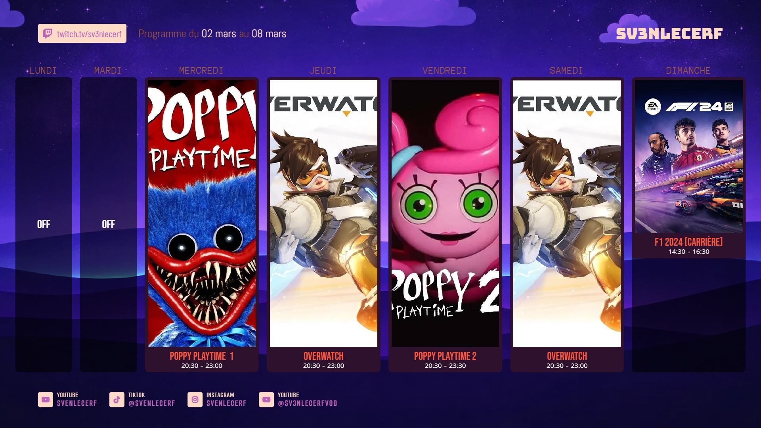The width and height of the screenshot is (761, 428).
Task: Click Thursday's Overwatch cover art
Action: [x=323, y=214]
